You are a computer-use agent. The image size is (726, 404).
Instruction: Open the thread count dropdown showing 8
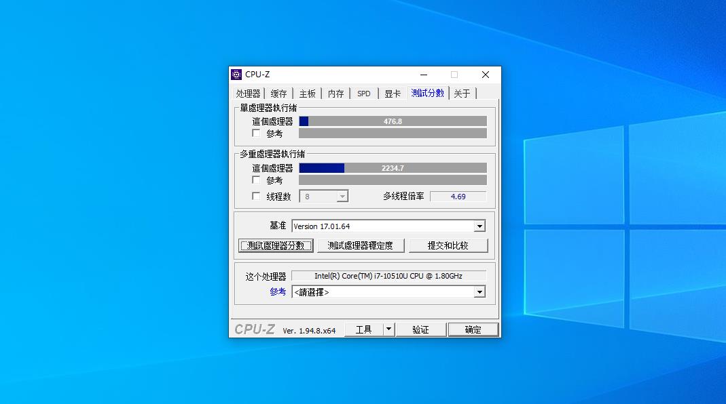pyautogui.click(x=343, y=196)
